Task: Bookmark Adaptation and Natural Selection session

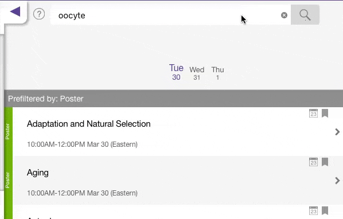Action: [325, 113]
